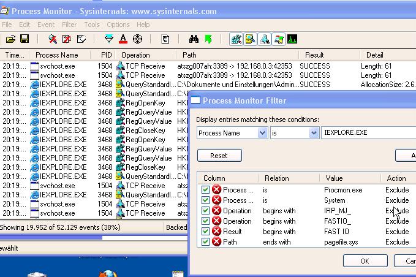Open the Options menu
The width and height of the screenshot is (416, 277).
tap(118, 25)
